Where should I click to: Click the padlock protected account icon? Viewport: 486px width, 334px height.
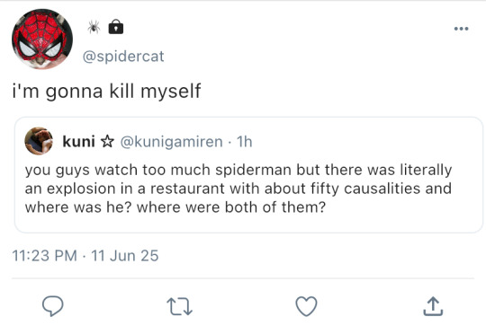(x=116, y=27)
